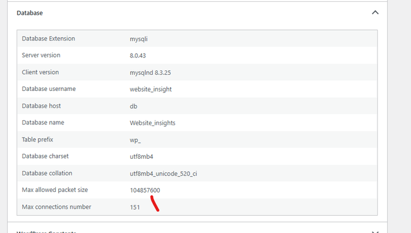Collapse the Database section chevron
411x233 pixels.
[375, 13]
